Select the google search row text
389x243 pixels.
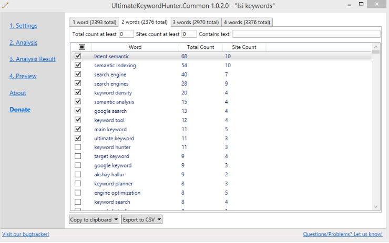click(110, 111)
